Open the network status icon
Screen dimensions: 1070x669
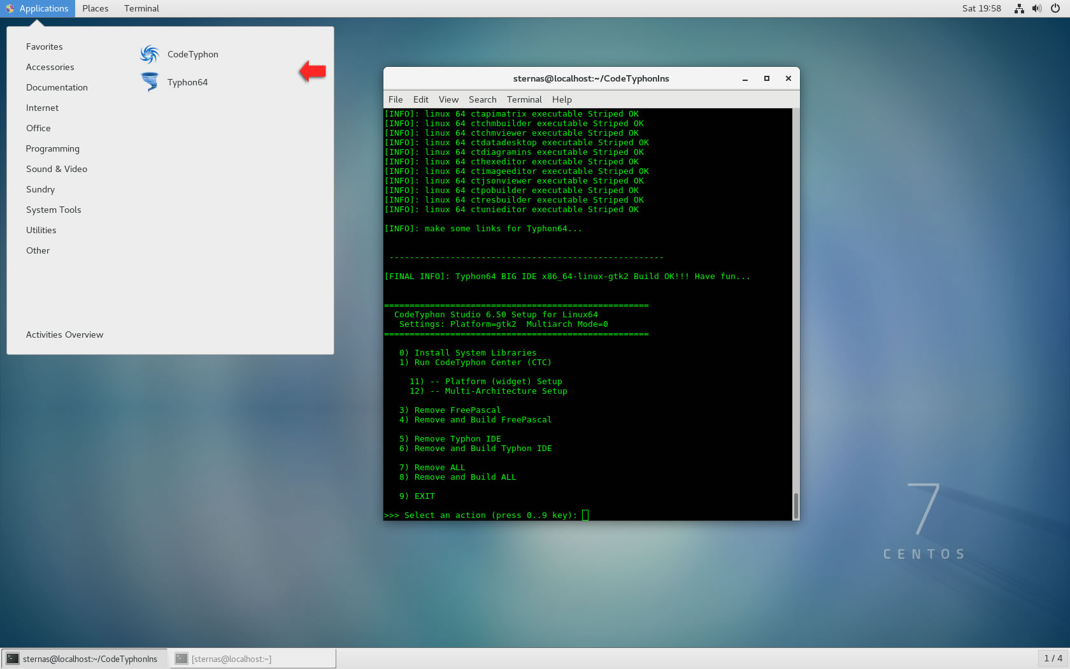pyautogui.click(x=1019, y=8)
